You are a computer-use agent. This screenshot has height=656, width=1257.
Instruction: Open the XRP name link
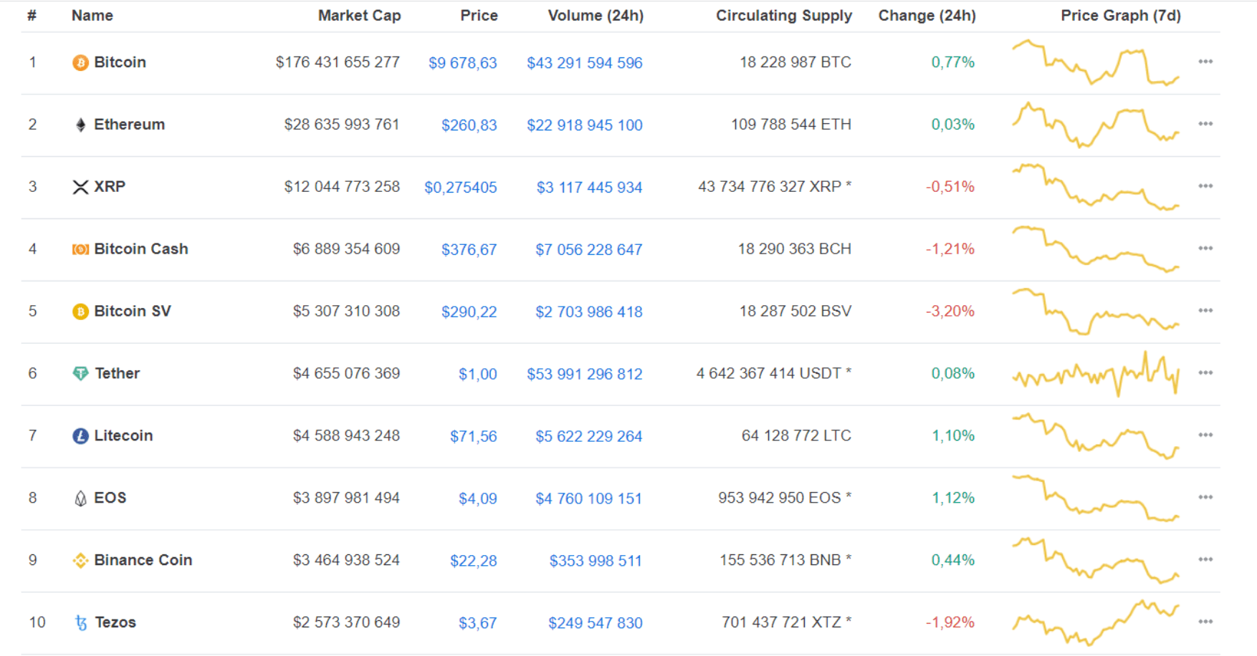coord(110,187)
